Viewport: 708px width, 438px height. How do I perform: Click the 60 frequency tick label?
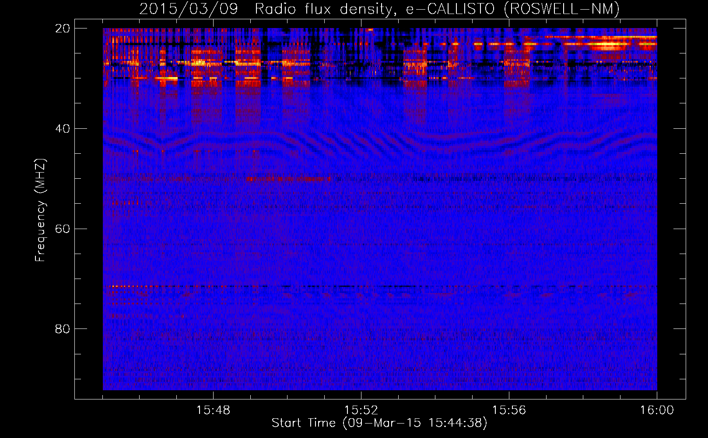[62, 229]
